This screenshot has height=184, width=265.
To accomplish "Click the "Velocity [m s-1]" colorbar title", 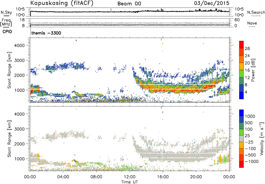I will point(262,139).
